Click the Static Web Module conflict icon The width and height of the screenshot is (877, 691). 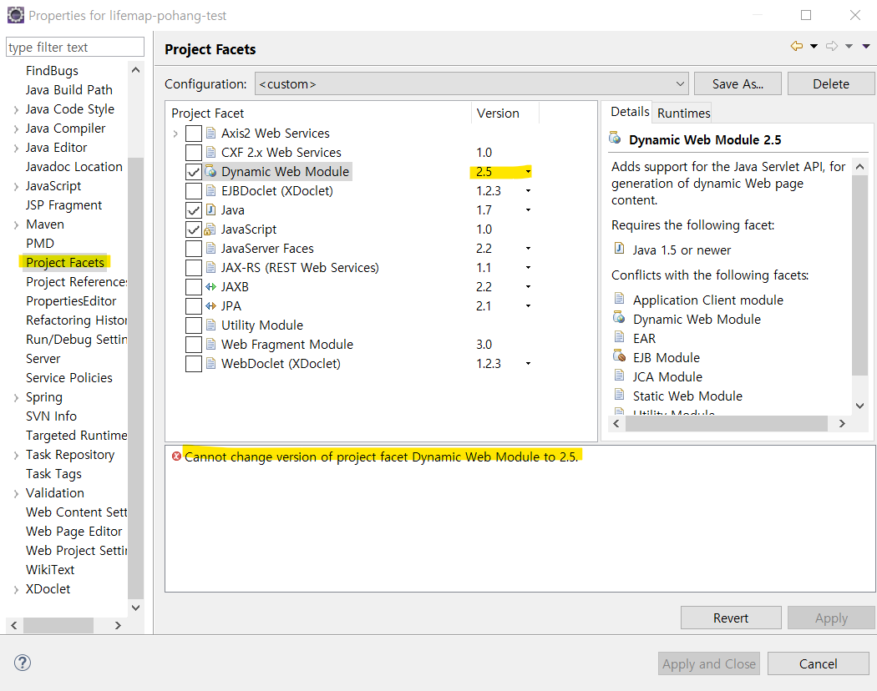(619, 394)
